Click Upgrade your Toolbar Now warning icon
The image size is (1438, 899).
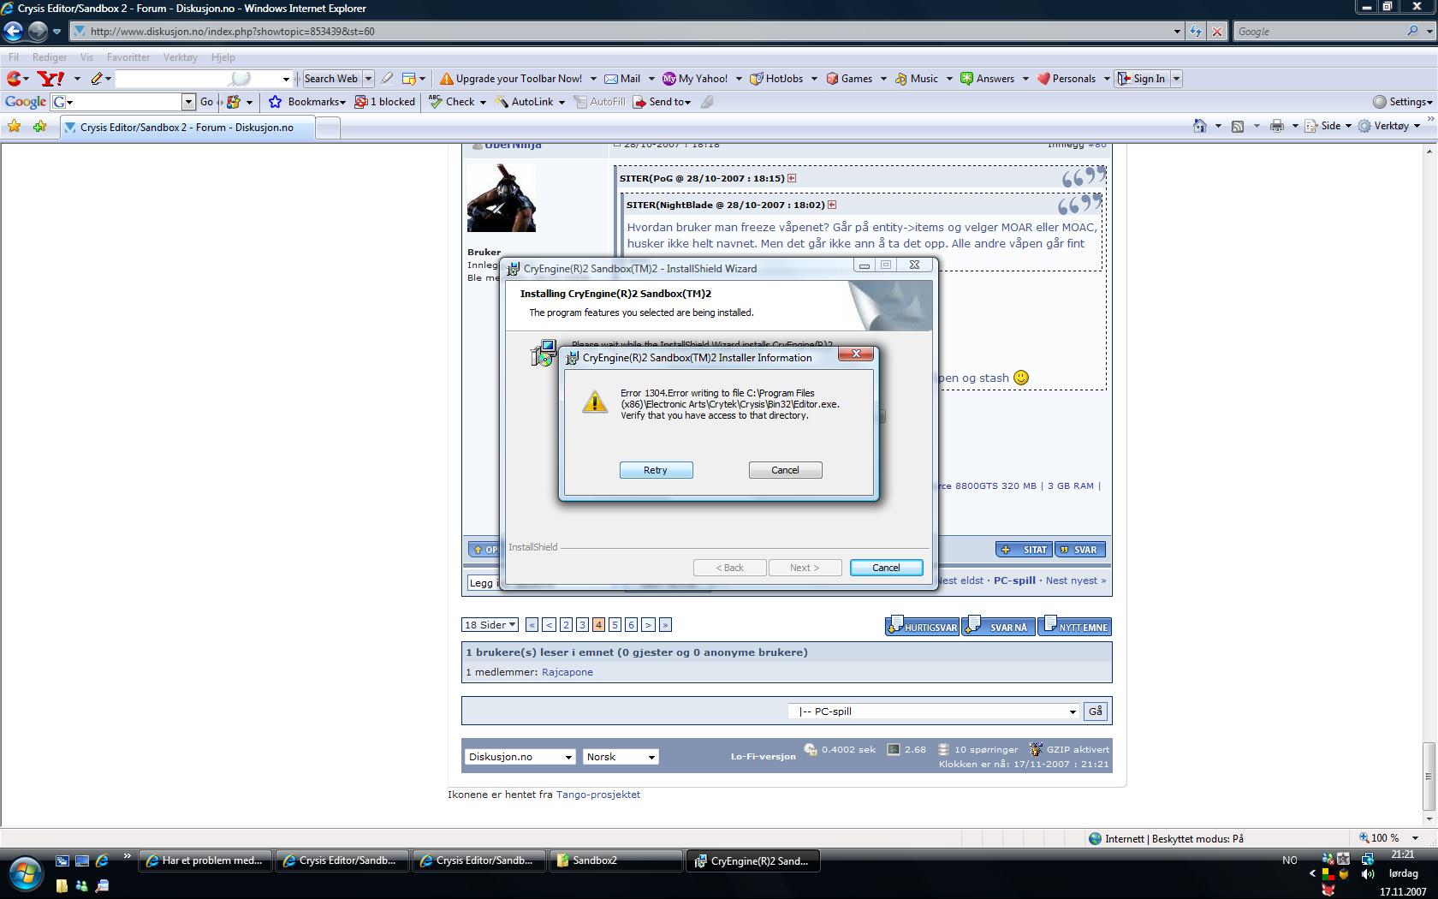(446, 79)
